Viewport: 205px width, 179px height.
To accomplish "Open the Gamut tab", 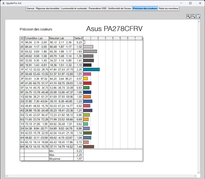I will [30, 9].
